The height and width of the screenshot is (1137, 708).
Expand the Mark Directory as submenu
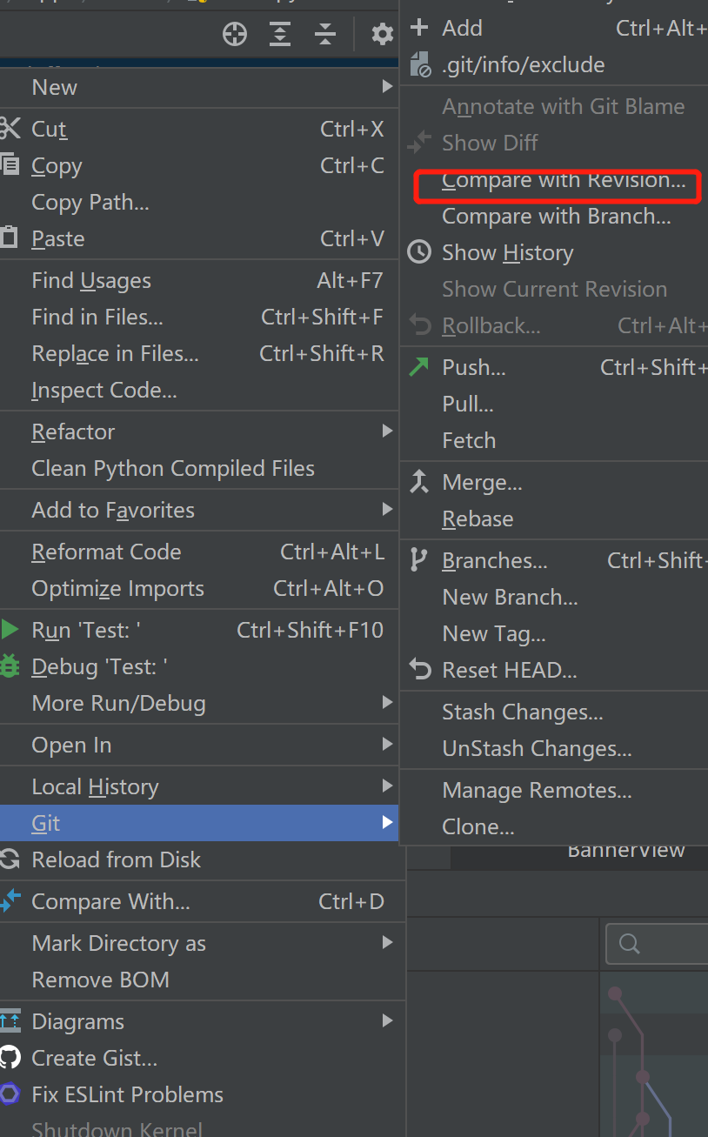coord(387,943)
